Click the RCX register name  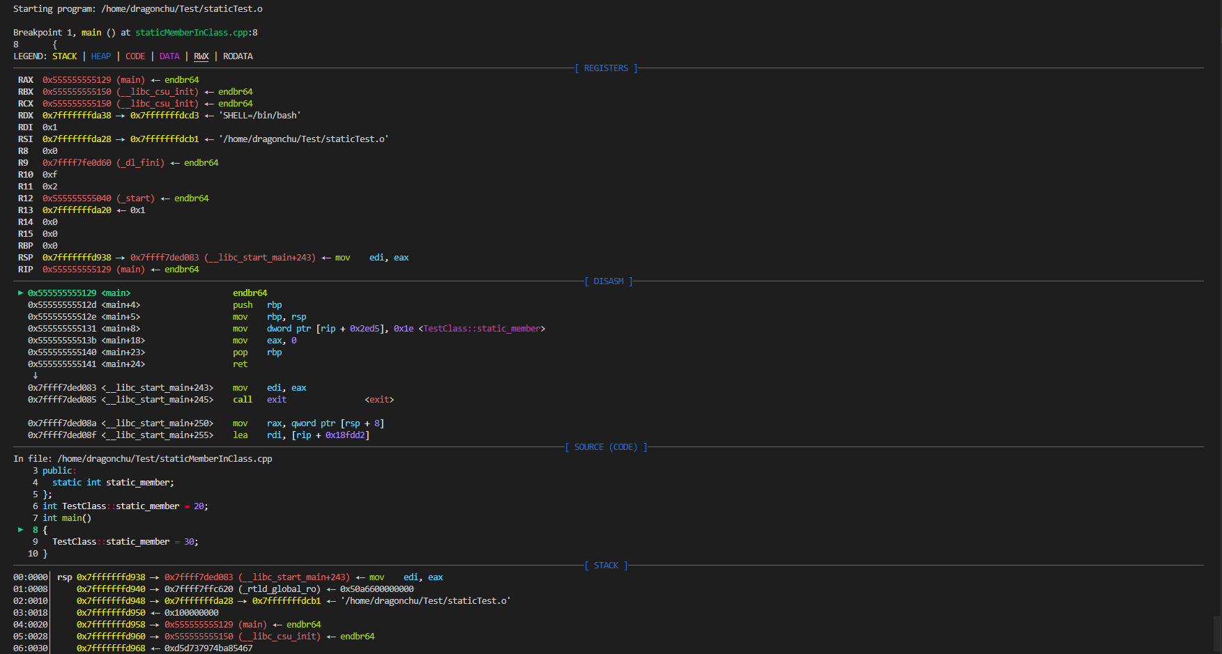click(x=26, y=104)
